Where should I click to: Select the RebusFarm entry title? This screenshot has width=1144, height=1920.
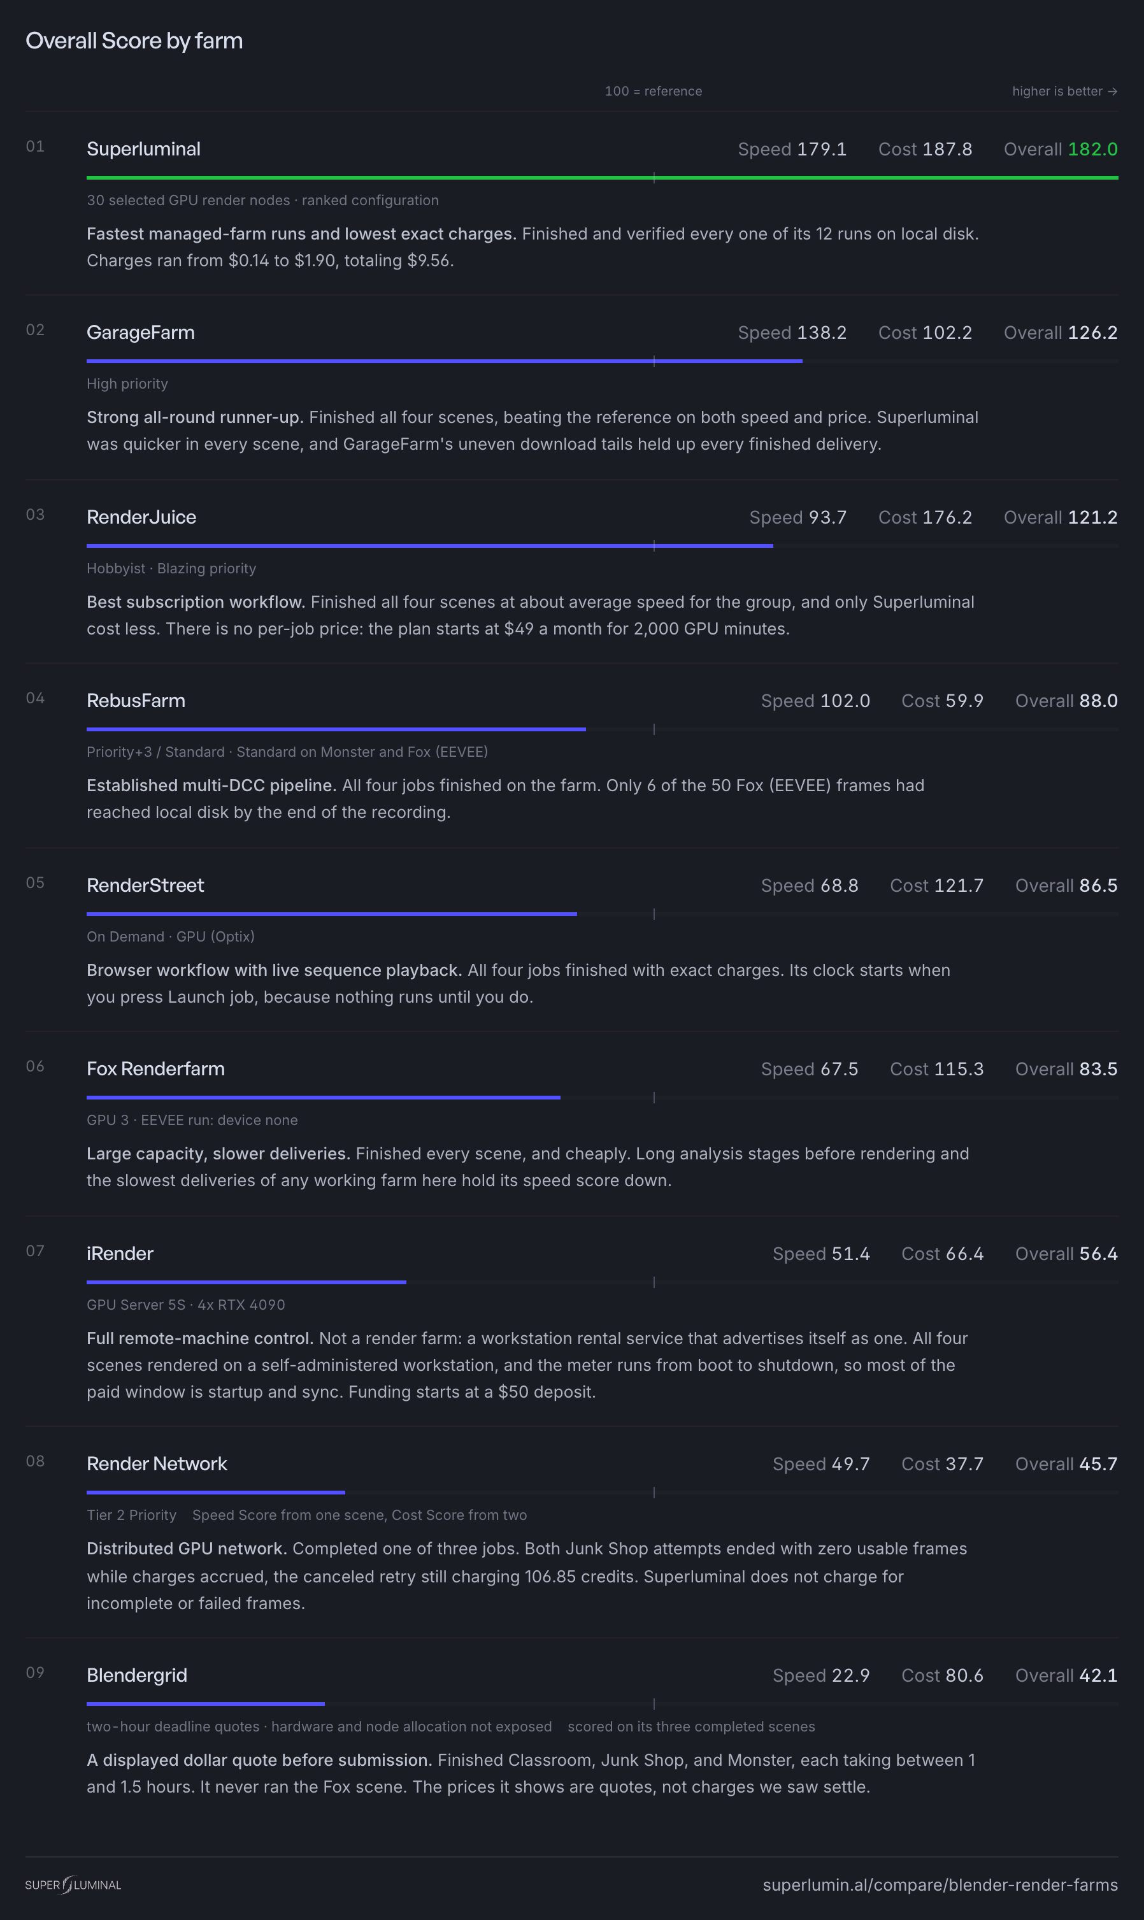[136, 701]
